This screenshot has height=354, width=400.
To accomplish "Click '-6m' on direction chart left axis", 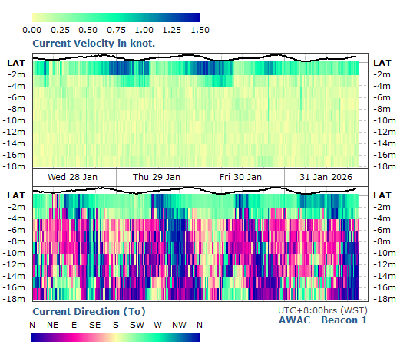I will coord(17,230).
